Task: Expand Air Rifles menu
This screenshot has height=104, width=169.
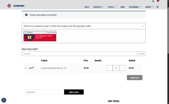Action: click(x=98, y=7)
